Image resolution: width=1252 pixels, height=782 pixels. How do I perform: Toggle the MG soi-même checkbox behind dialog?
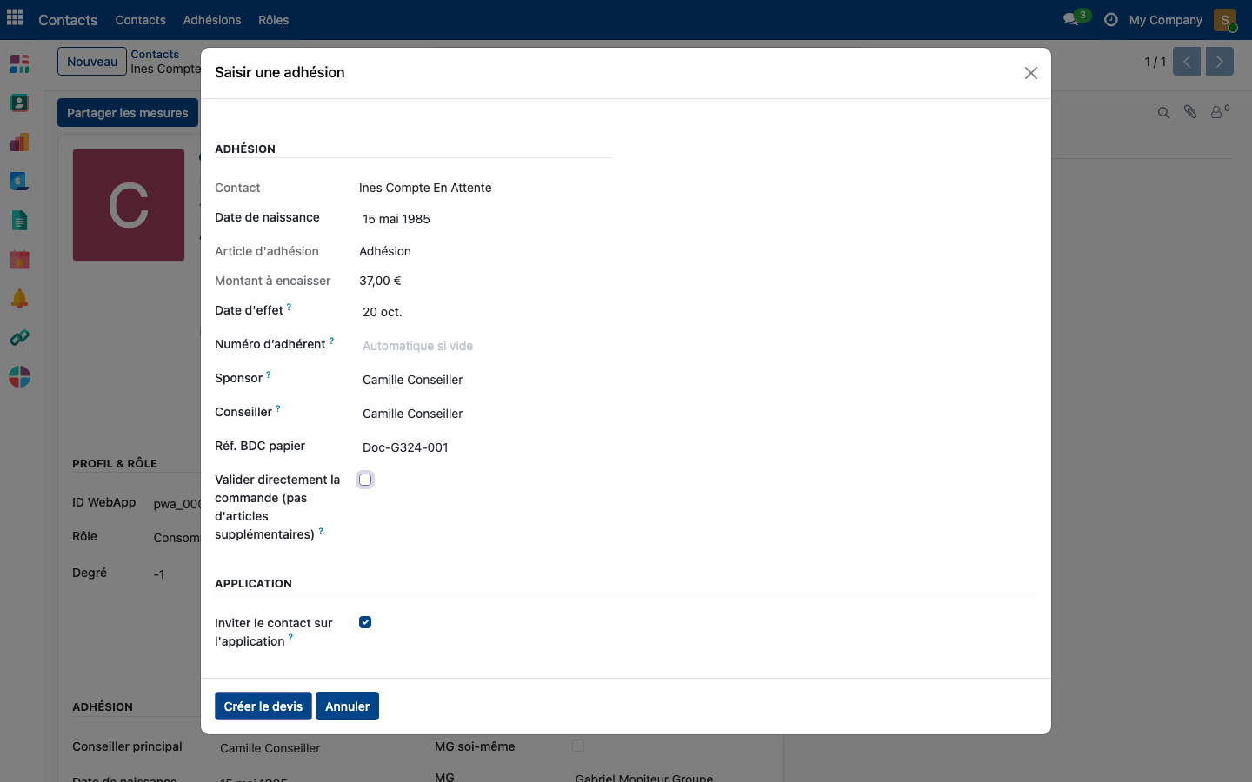coord(578,746)
